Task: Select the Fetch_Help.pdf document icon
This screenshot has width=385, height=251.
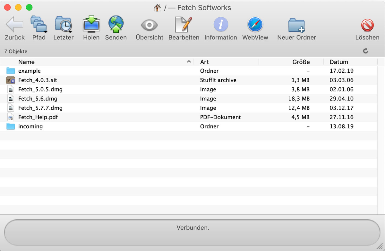Action: point(11,117)
